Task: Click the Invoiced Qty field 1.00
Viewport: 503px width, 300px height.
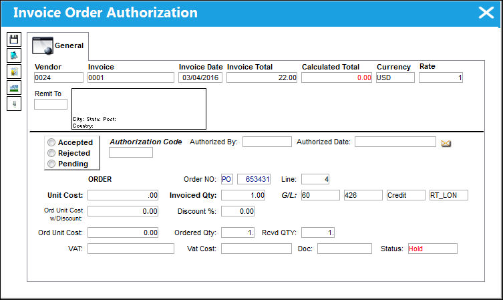Action: (243, 195)
